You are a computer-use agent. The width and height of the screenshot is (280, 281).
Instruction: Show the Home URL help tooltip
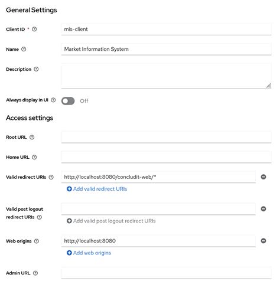34,157
